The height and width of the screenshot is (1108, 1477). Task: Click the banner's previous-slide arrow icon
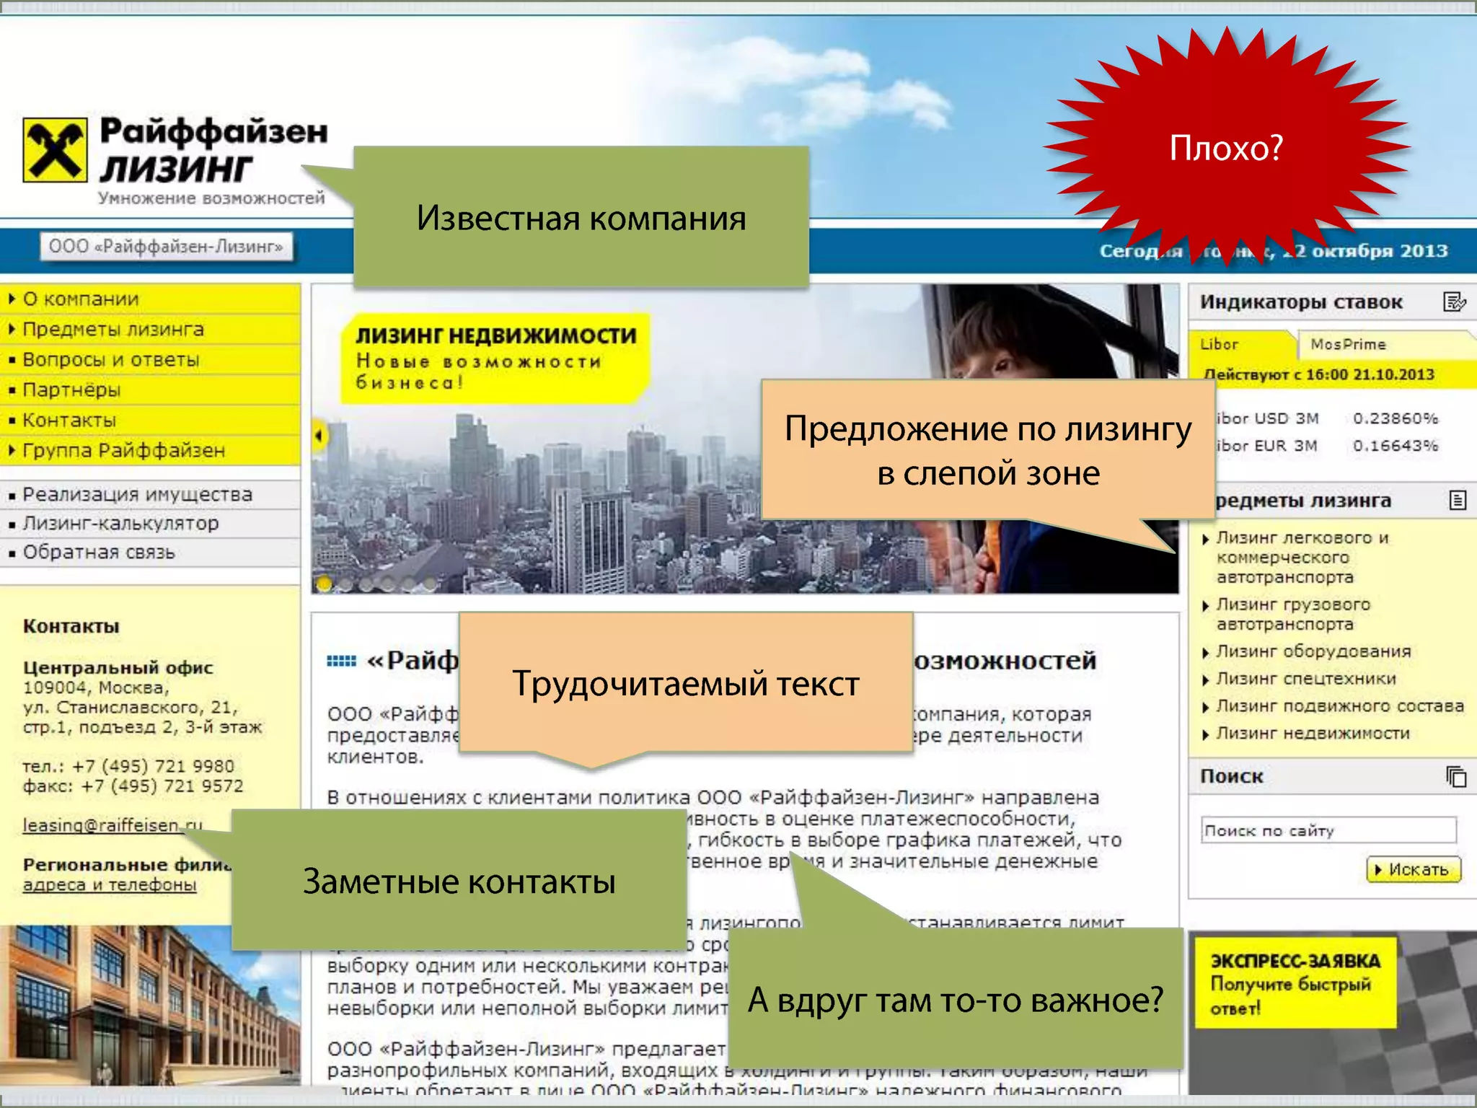[x=319, y=435]
